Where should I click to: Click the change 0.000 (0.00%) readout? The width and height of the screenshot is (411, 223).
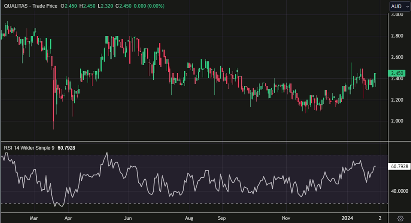149,6
